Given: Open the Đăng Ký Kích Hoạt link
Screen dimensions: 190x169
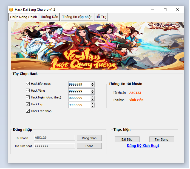Looking at the screenshot, I should coord(143,146).
